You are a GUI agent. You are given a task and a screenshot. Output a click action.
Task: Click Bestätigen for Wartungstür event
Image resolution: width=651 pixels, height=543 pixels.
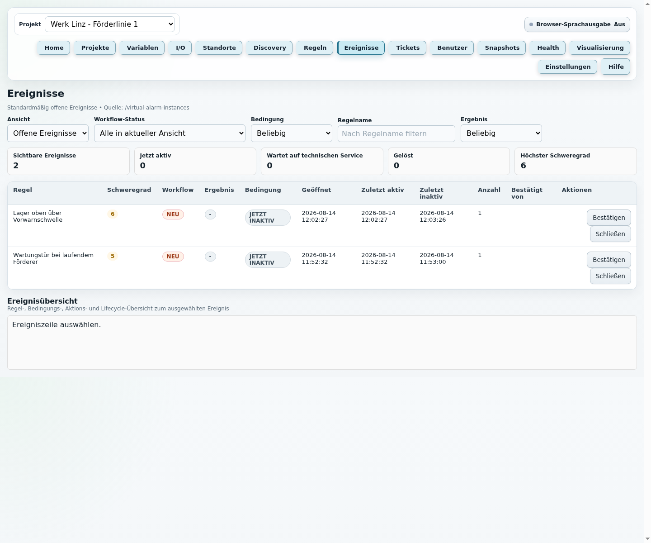[x=609, y=260]
